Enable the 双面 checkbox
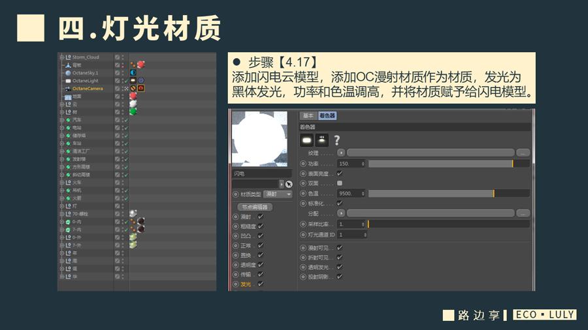 (x=340, y=183)
